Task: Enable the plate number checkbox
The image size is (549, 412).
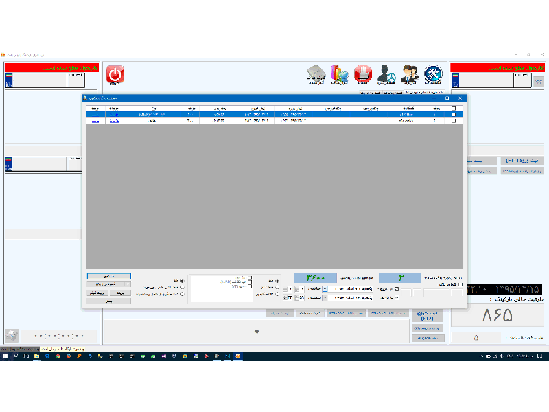Action: coord(460,284)
